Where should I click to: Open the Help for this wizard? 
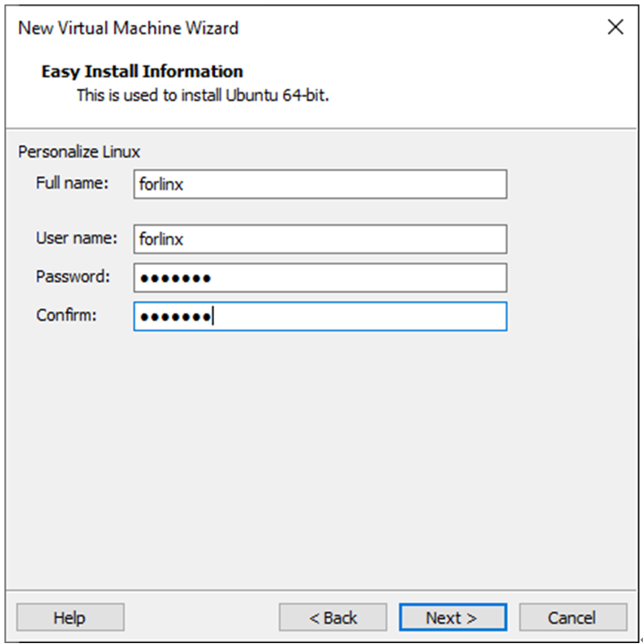coord(70,618)
